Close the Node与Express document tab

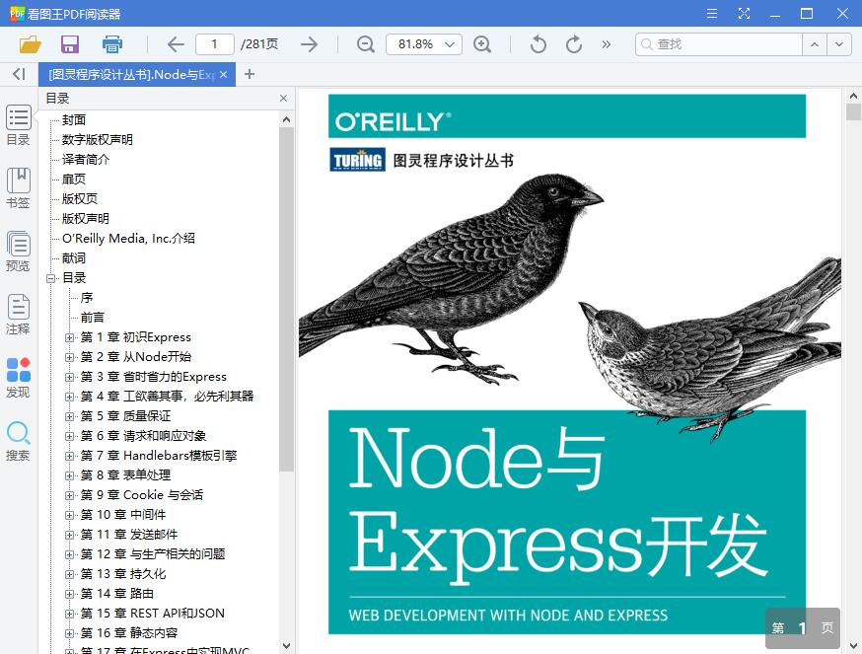(x=223, y=74)
